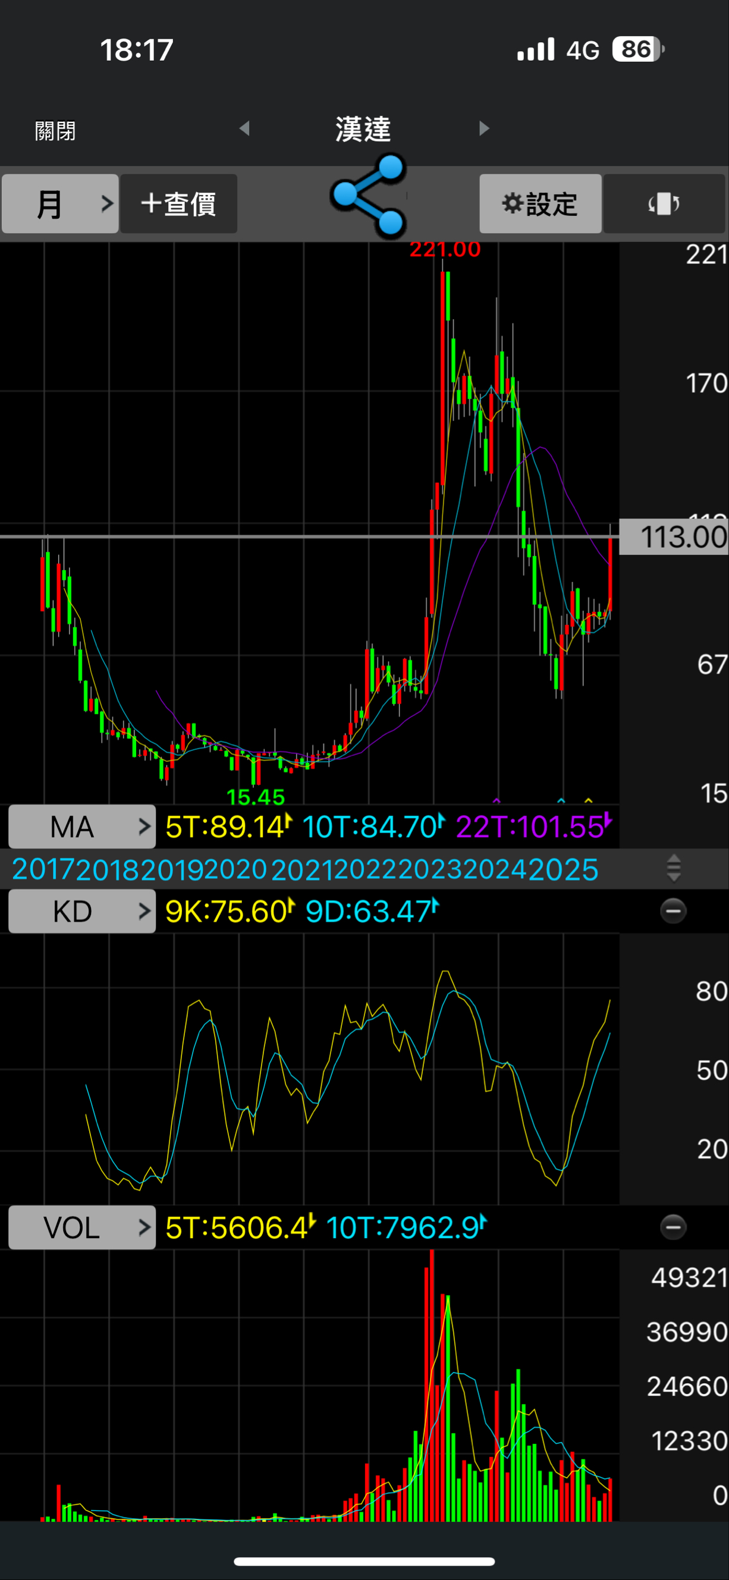Screen dimensions: 729x1580
Task: Tap the home indicator bar
Action: tap(364, 1562)
